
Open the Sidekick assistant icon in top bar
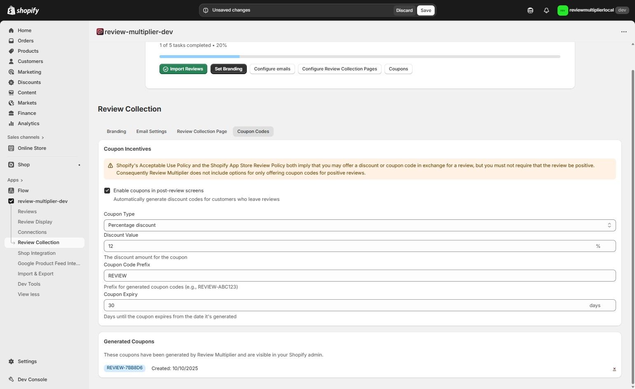coord(530,10)
